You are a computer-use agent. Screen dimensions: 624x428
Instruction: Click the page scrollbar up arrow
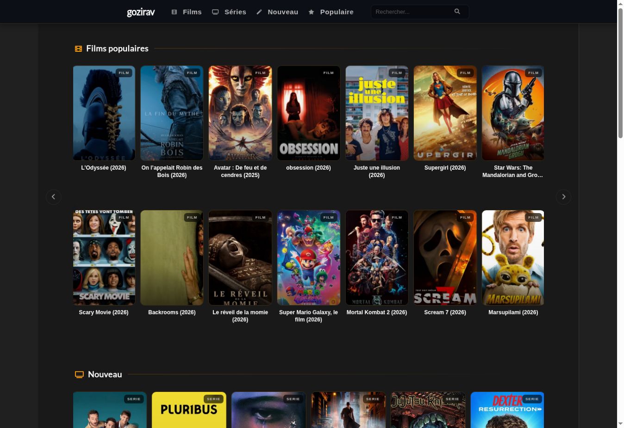coord(621,4)
